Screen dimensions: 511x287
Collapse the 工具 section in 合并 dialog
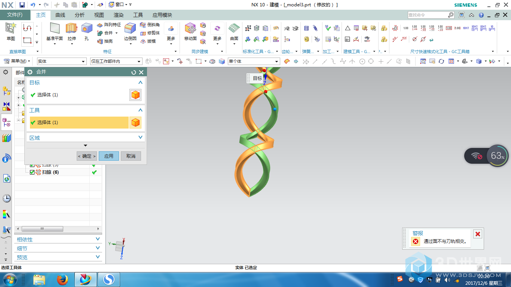(x=141, y=110)
